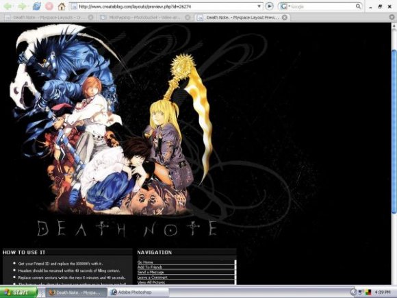Click the multicolor system tray icon
The width and height of the screenshot is (397, 298).
(x=368, y=292)
